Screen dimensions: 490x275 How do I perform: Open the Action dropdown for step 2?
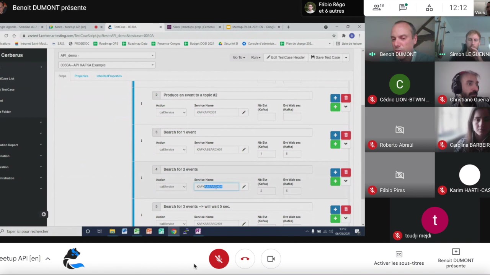[x=171, y=112]
